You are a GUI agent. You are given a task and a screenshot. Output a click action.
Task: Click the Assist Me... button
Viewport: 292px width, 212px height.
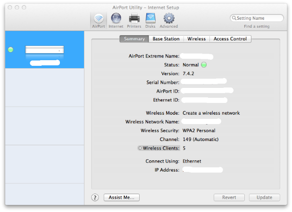[121, 197]
